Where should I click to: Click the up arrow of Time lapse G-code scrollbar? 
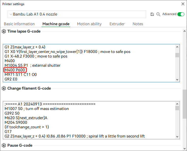[x=177, y=47]
